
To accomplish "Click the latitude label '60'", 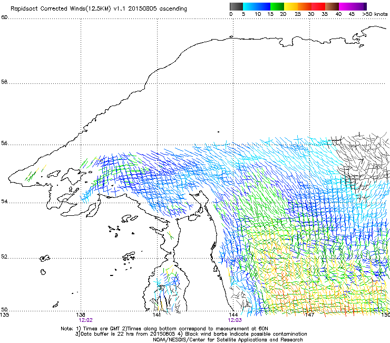I will pos(4,17).
